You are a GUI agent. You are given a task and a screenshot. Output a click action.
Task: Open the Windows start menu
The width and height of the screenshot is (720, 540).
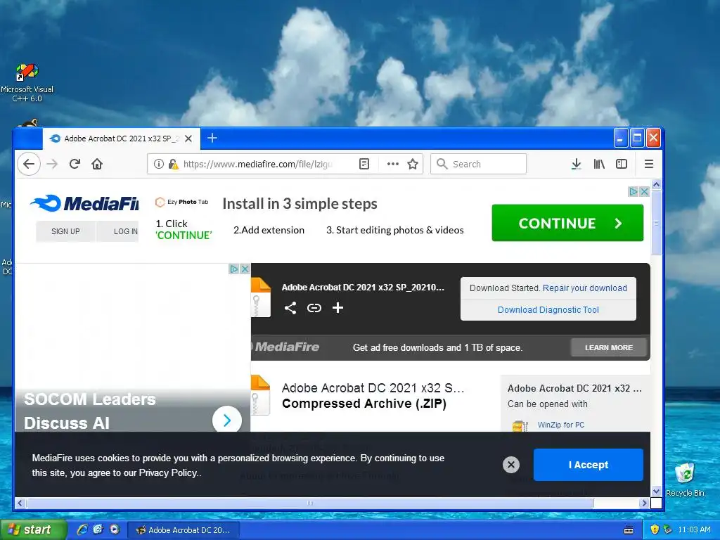(x=33, y=530)
